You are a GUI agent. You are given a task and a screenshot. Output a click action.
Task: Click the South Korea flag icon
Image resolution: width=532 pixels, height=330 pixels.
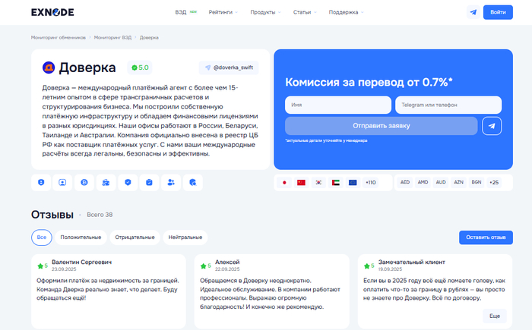[318, 183]
